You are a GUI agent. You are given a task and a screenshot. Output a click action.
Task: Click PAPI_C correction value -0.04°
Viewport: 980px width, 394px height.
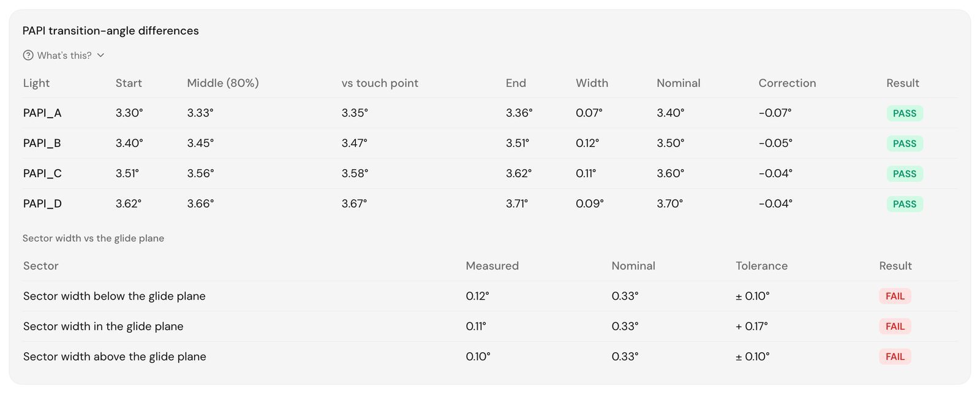[775, 173]
